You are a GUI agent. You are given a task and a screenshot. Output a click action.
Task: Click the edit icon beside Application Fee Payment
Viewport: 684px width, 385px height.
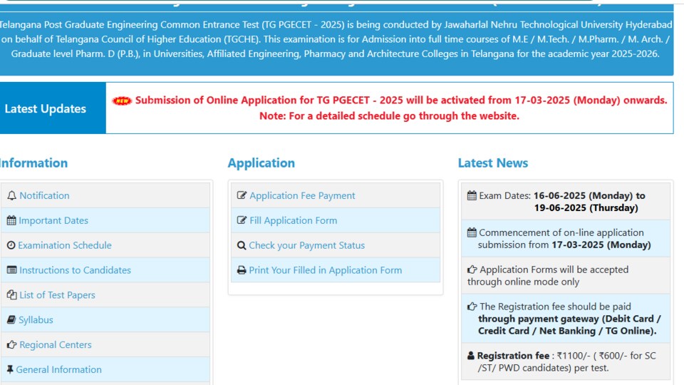coord(242,195)
